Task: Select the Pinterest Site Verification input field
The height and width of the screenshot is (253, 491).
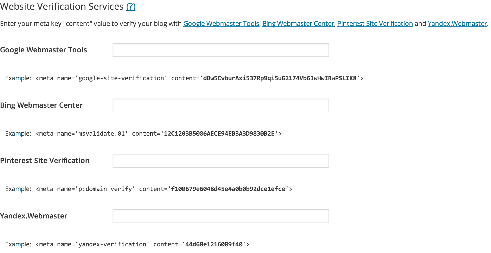Action: coord(221,161)
